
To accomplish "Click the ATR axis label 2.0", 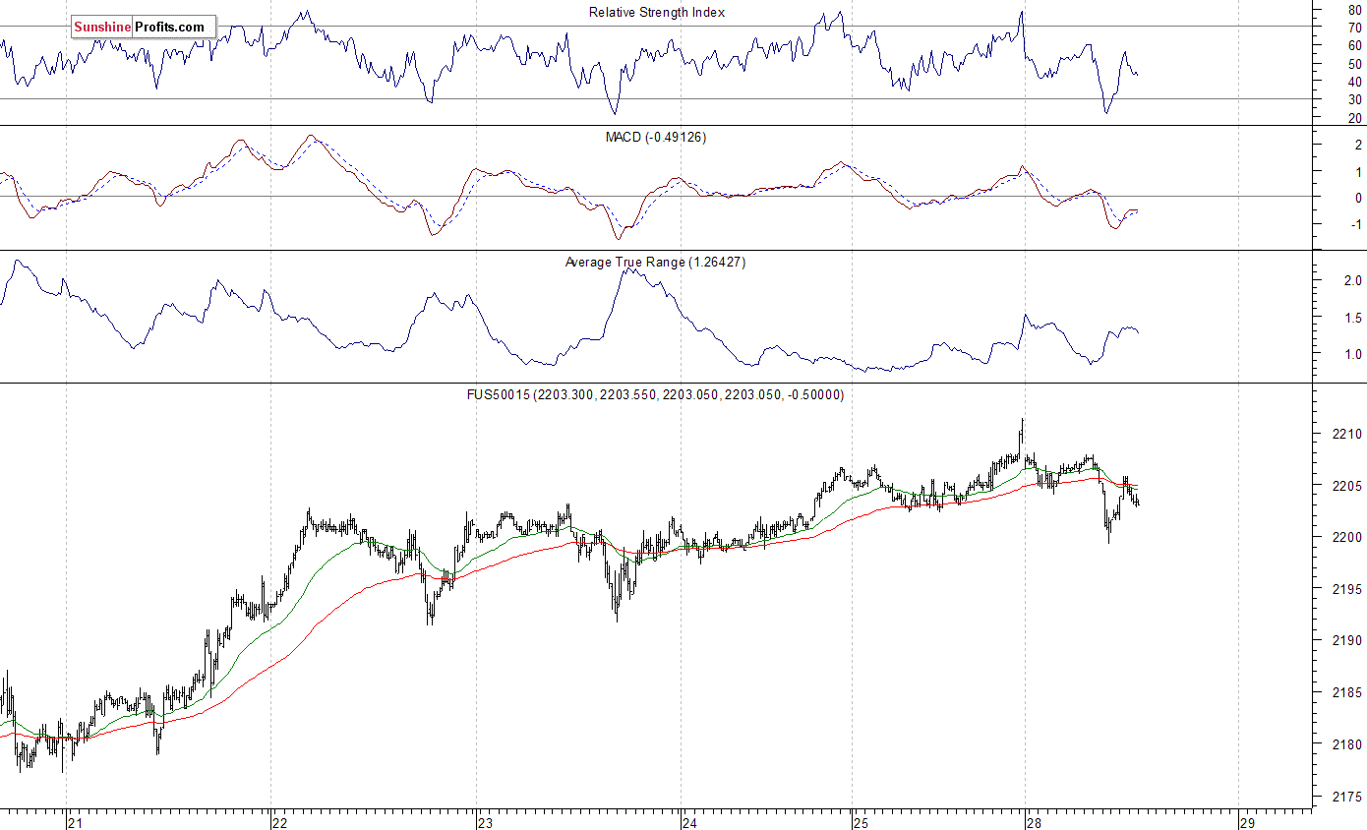I will (1352, 280).
